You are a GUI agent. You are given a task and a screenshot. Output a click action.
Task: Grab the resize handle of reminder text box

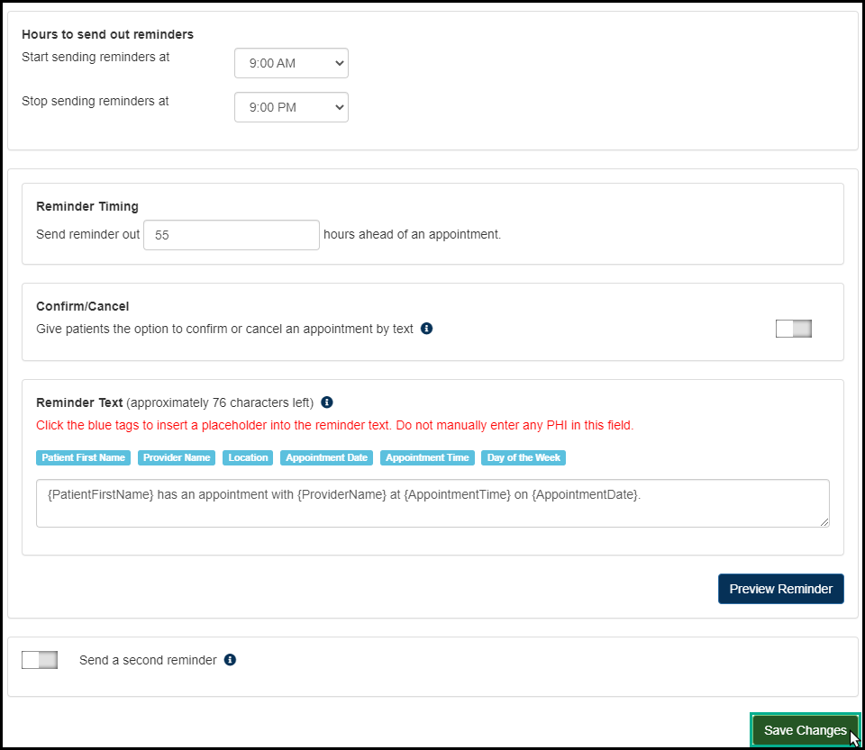point(824,521)
